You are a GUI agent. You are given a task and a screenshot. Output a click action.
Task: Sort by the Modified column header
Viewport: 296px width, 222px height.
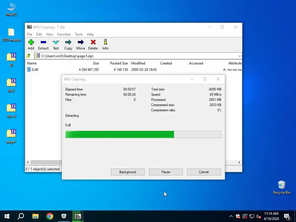[144, 63]
